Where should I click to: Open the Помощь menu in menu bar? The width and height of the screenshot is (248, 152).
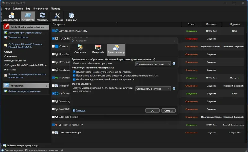point(56,9)
